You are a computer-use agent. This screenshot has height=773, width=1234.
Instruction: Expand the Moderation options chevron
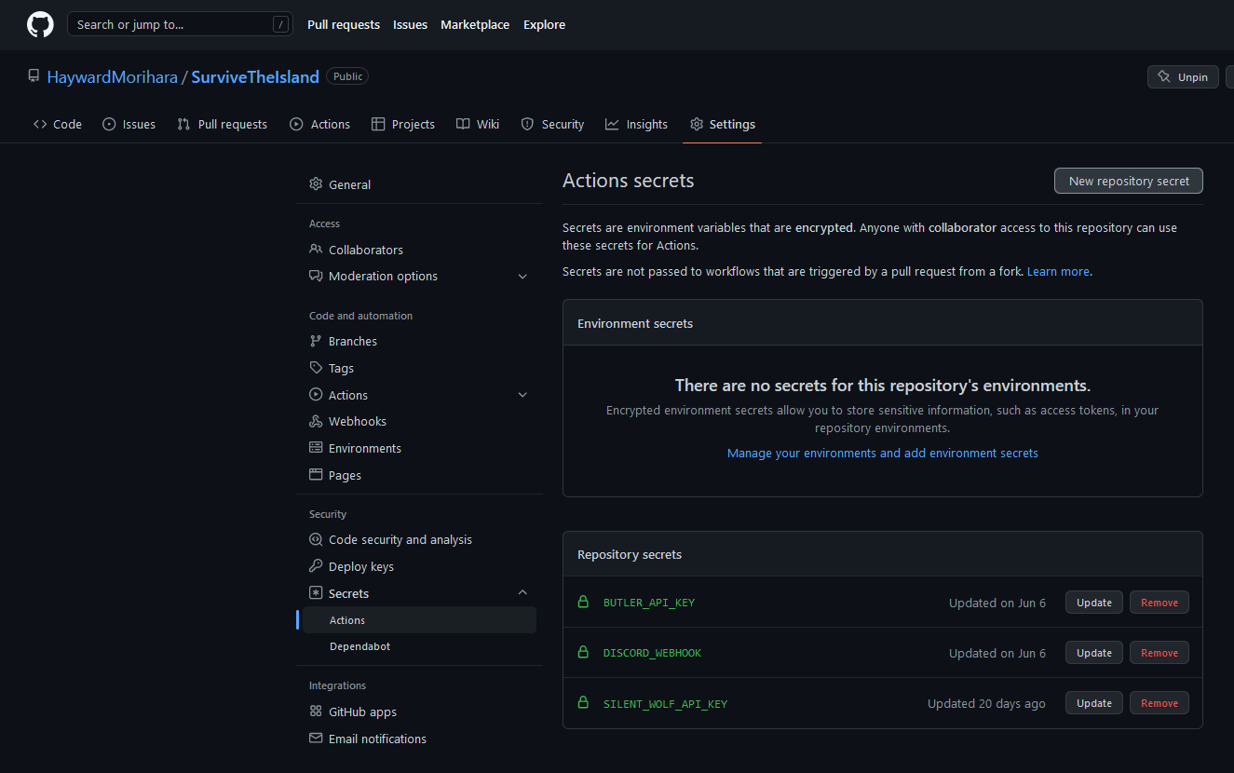pyautogui.click(x=522, y=277)
